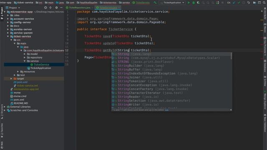
Task: Commit changes with the green Git checkmark
Action: click(239, 2)
